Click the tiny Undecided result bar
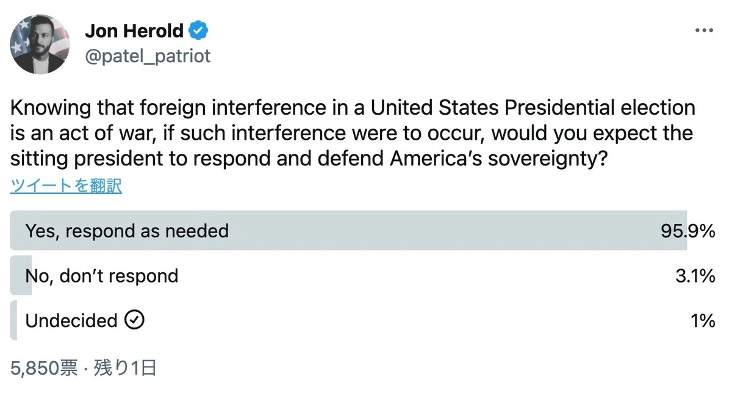 pos(13,320)
